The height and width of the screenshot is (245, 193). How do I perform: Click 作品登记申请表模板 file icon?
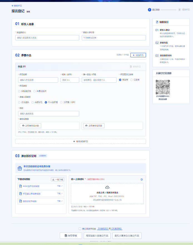click(x=21, y=194)
